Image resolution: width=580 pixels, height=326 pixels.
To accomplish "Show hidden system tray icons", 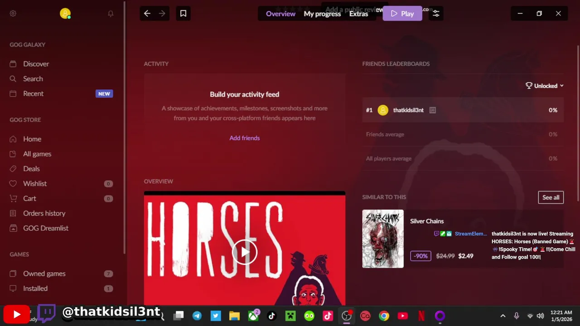I will (503, 316).
